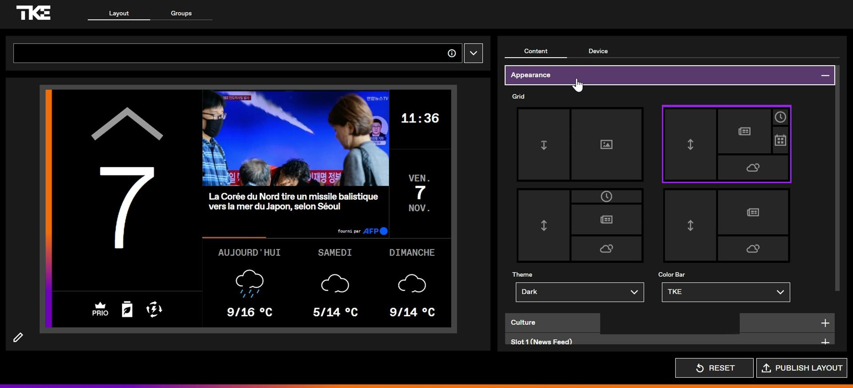Screen dimensions: 853x388
Task: Collapse the Appearance section
Action: click(x=825, y=75)
